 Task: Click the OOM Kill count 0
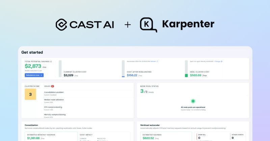click(199, 138)
